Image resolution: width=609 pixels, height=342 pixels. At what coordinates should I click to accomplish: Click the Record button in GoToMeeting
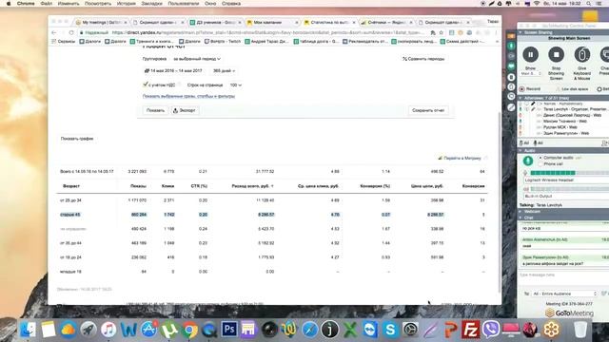point(530,88)
